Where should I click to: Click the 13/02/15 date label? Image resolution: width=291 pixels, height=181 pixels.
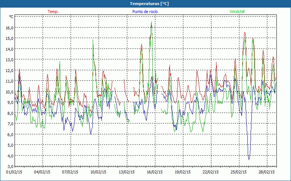coord(126,172)
